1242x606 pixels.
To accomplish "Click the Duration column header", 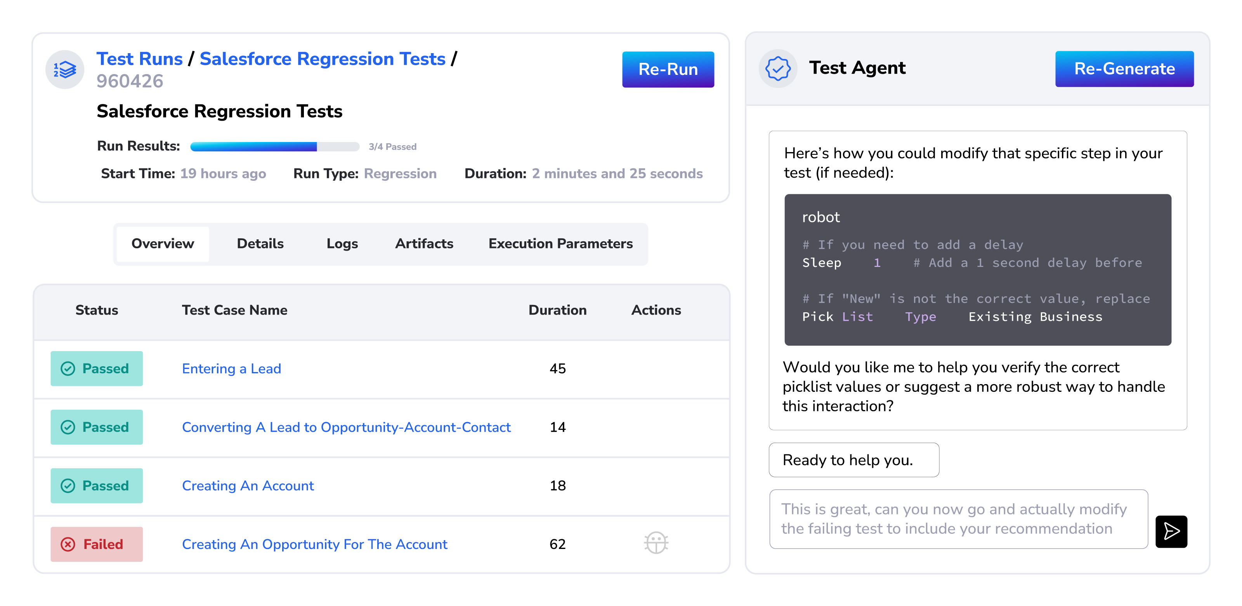I will tap(557, 310).
